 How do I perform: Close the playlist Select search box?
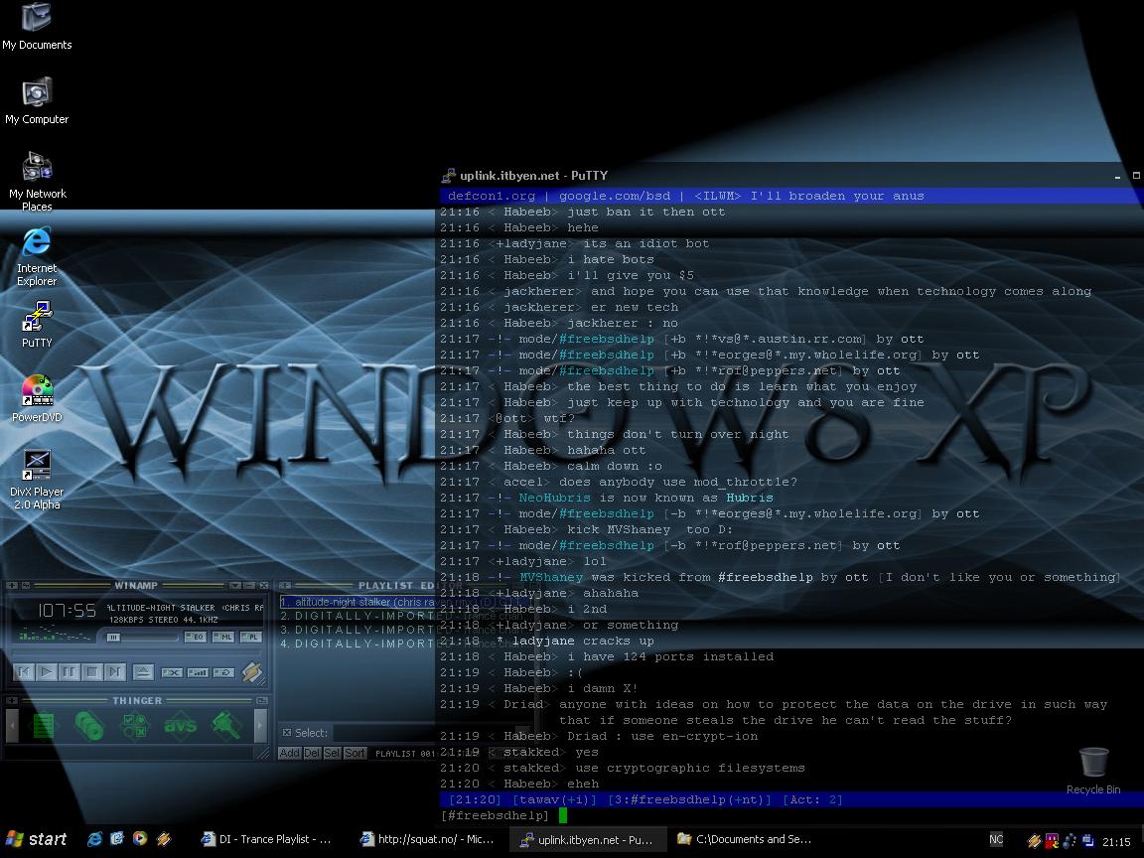[x=287, y=733]
